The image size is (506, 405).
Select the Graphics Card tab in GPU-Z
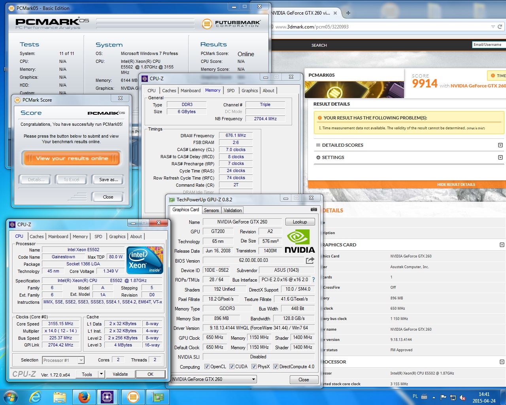pyautogui.click(x=186, y=210)
